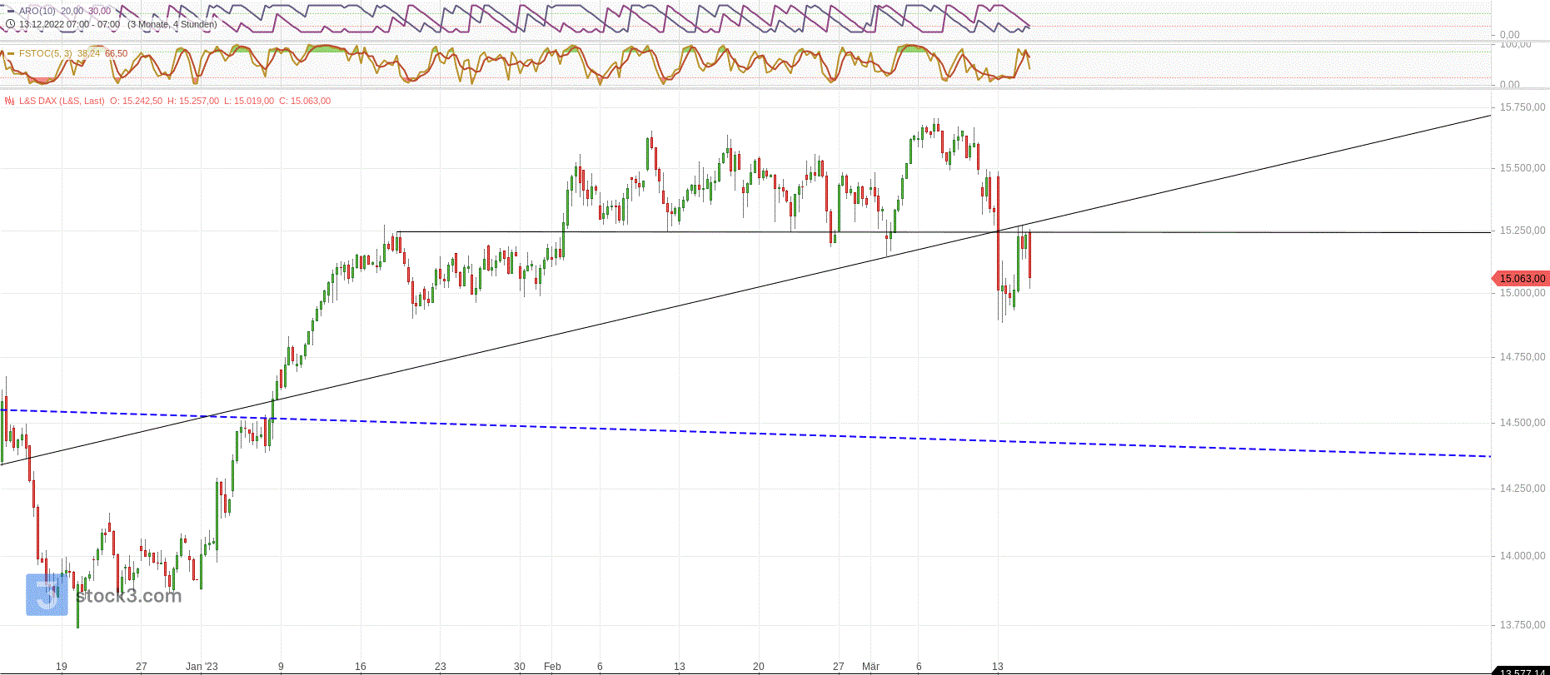Click the open value O: 15.242,50

click(x=137, y=101)
